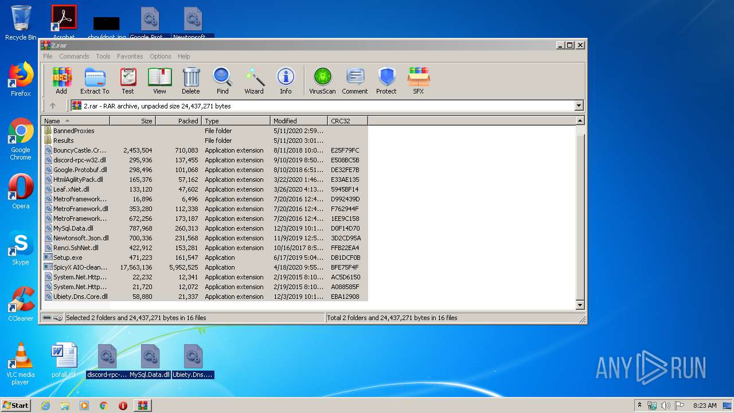Select the MySql.Data.dll archive entry
The height and width of the screenshot is (413, 734).
(204, 228)
